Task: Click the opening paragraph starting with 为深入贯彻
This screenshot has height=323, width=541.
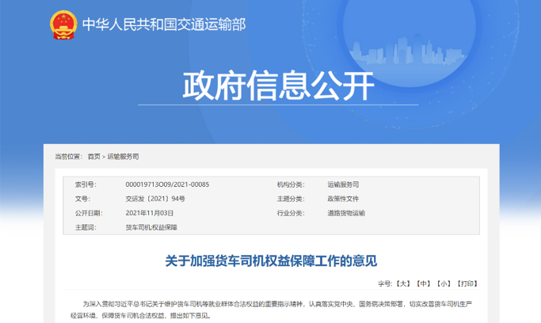Action: point(271,310)
